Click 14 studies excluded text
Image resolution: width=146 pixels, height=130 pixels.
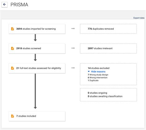click(x=99, y=68)
